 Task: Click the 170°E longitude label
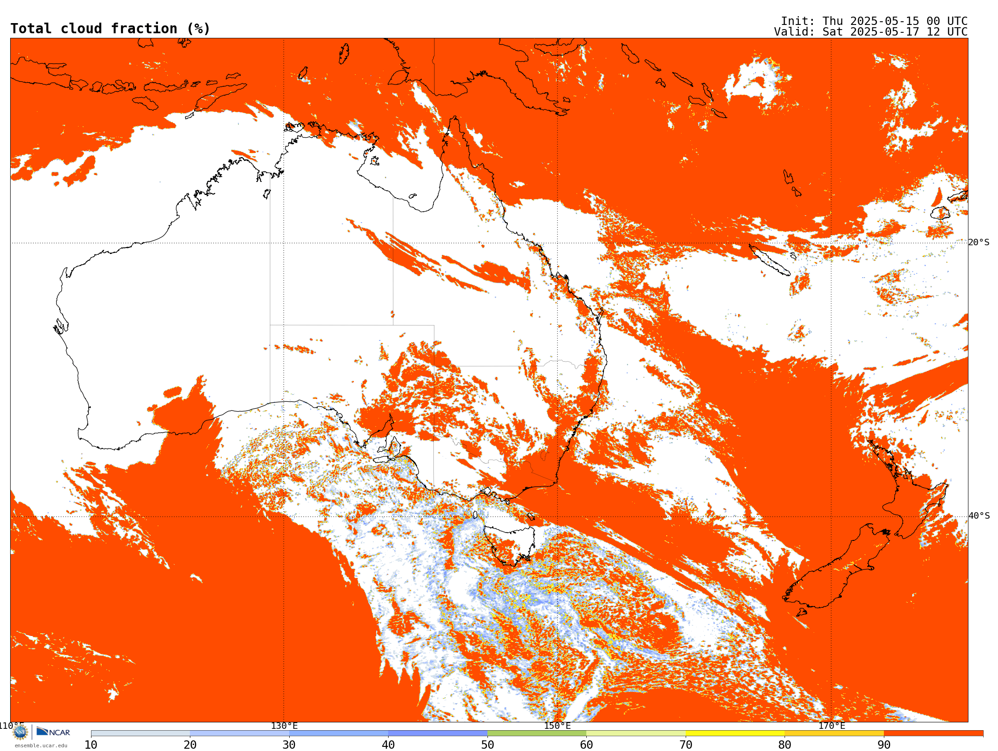[832, 726]
